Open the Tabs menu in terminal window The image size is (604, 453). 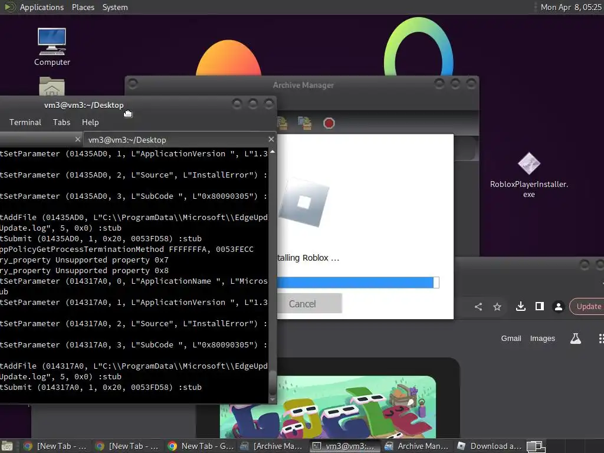tap(61, 122)
